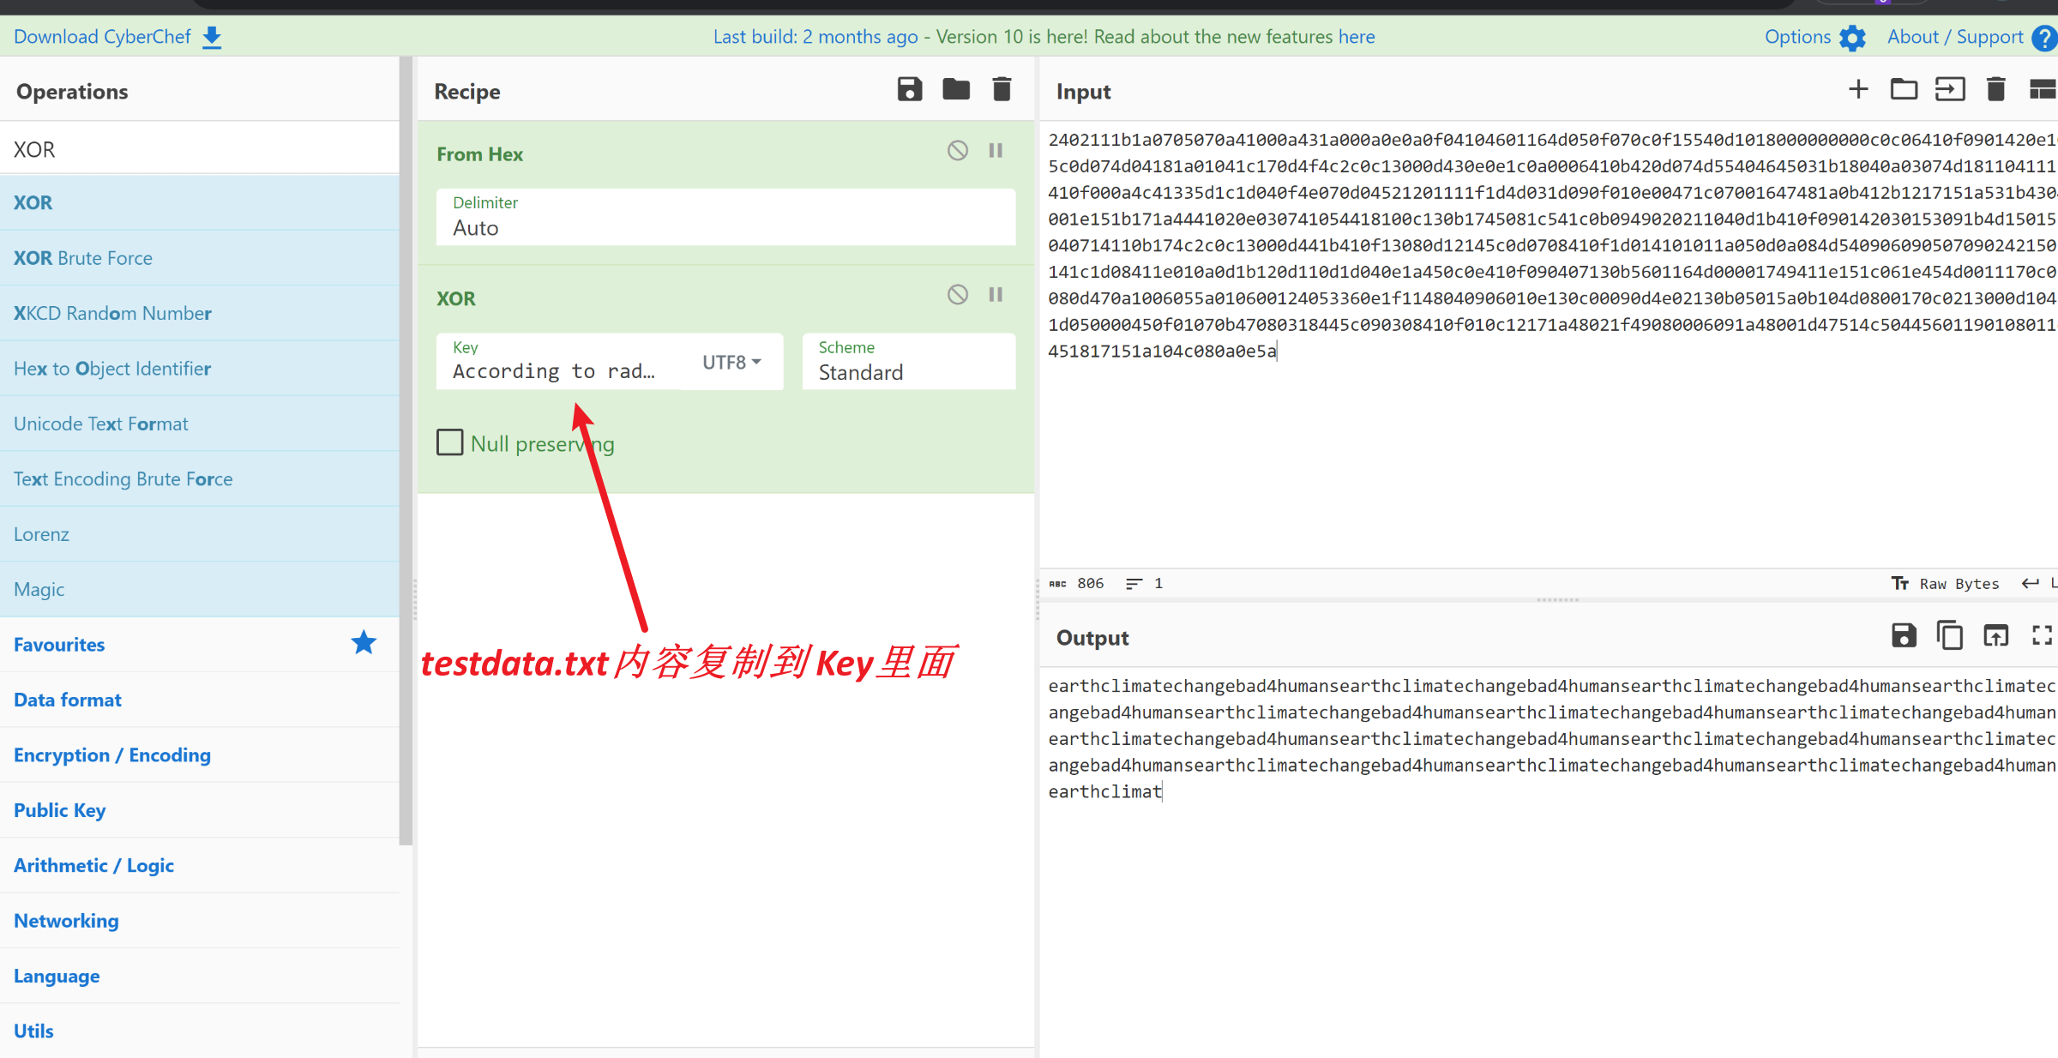Viewport: 2058px width, 1058px height.
Task: Replace input with output icon
Action: (1996, 635)
